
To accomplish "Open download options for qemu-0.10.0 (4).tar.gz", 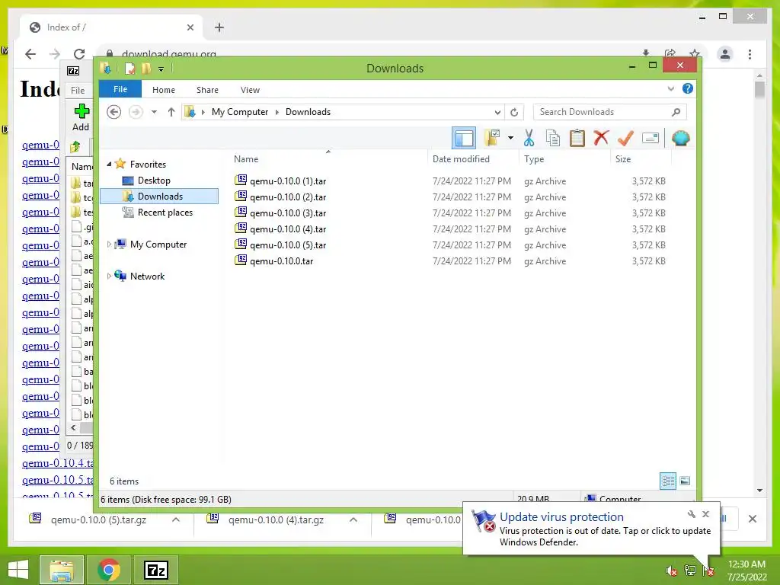I will (x=353, y=519).
